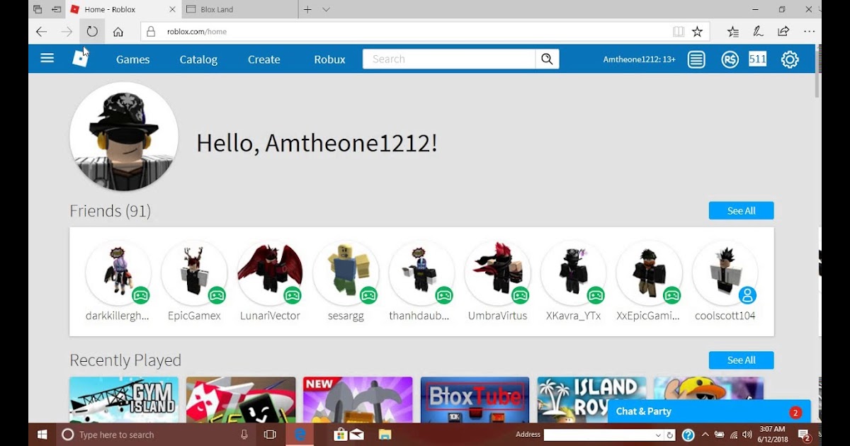Viewport: 850px width, 446px height.
Task: Click the browser Forward arrow
Action: 67,32
